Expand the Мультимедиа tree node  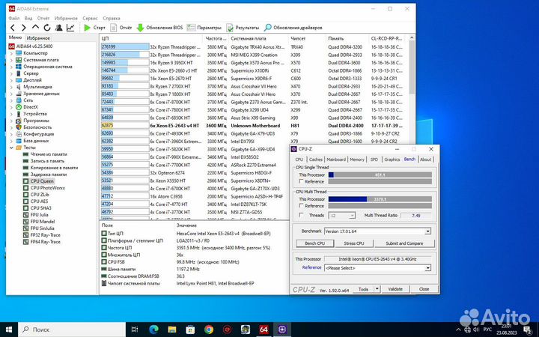pos(11,87)
